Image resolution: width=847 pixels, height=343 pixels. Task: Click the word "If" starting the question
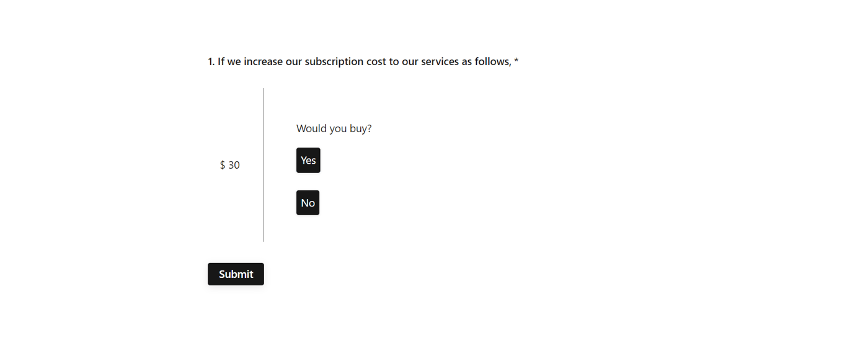pos(221,61)
